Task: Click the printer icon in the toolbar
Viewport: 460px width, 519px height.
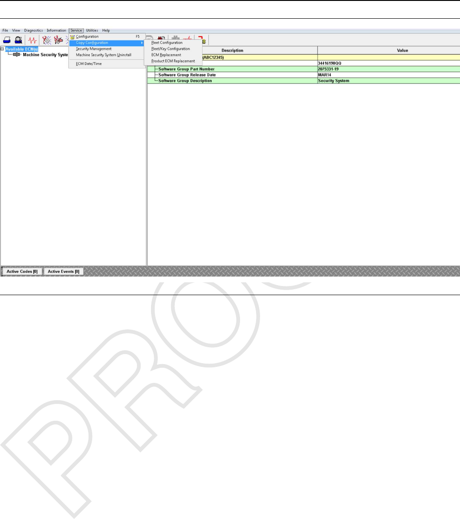Action: point(7,40)
